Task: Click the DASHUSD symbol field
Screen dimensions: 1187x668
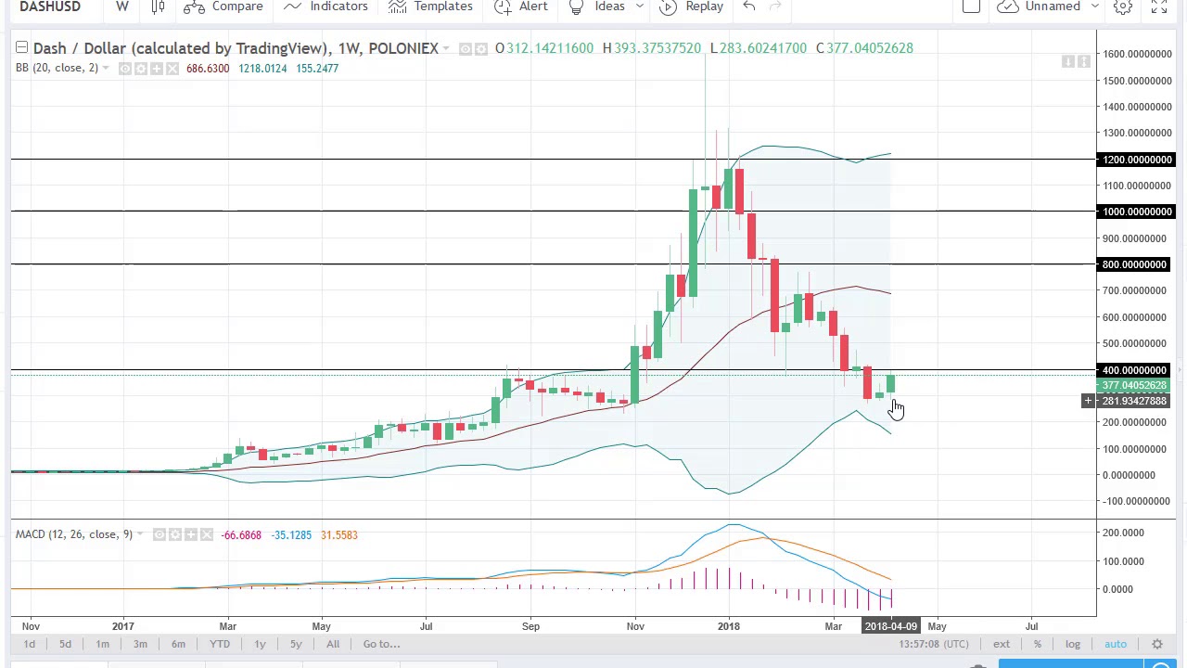Action: point(50,6)
